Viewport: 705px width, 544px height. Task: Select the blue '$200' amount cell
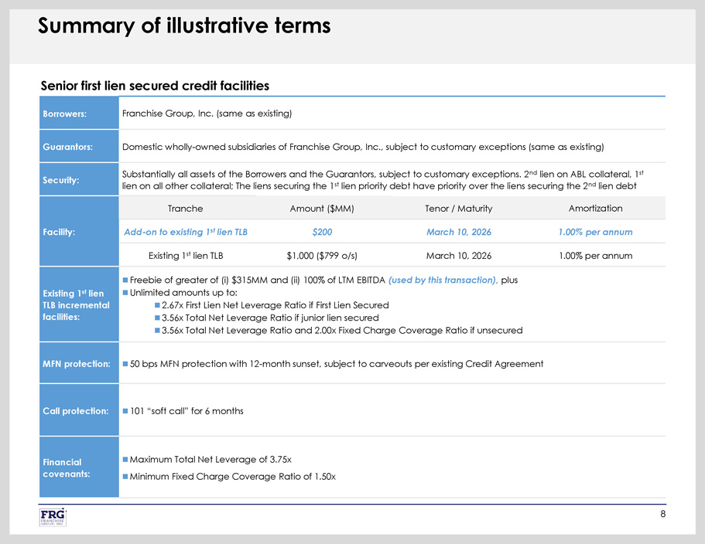pos(321,233)
